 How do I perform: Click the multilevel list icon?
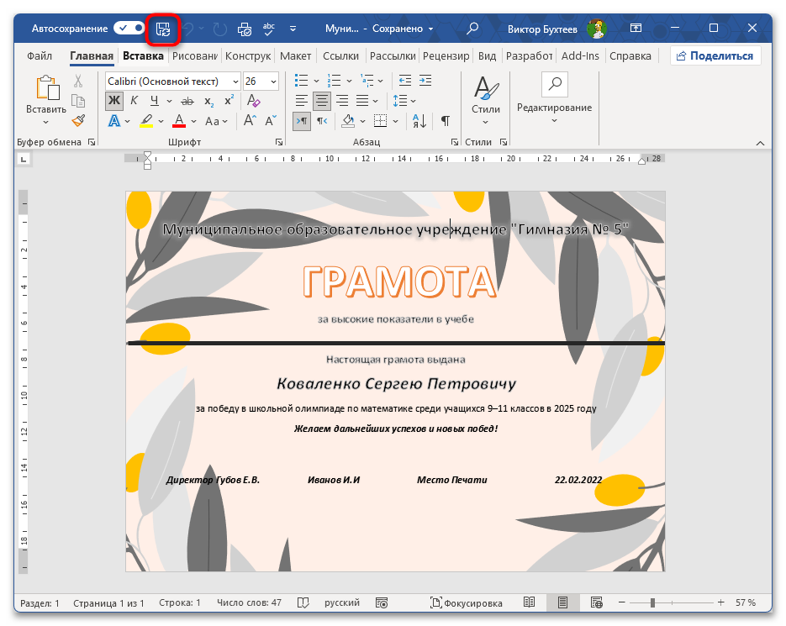pos(367,81)
